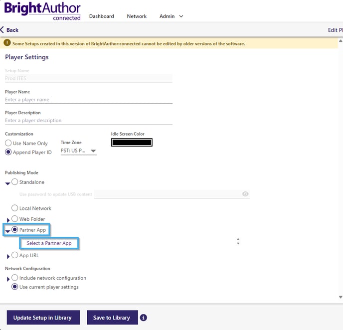Screen dimensions: 343x330
Task: Open the Time Zone dropdown
Action: tap(79, 151)
